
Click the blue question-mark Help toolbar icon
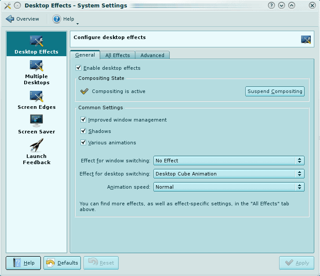coord(57,19)
